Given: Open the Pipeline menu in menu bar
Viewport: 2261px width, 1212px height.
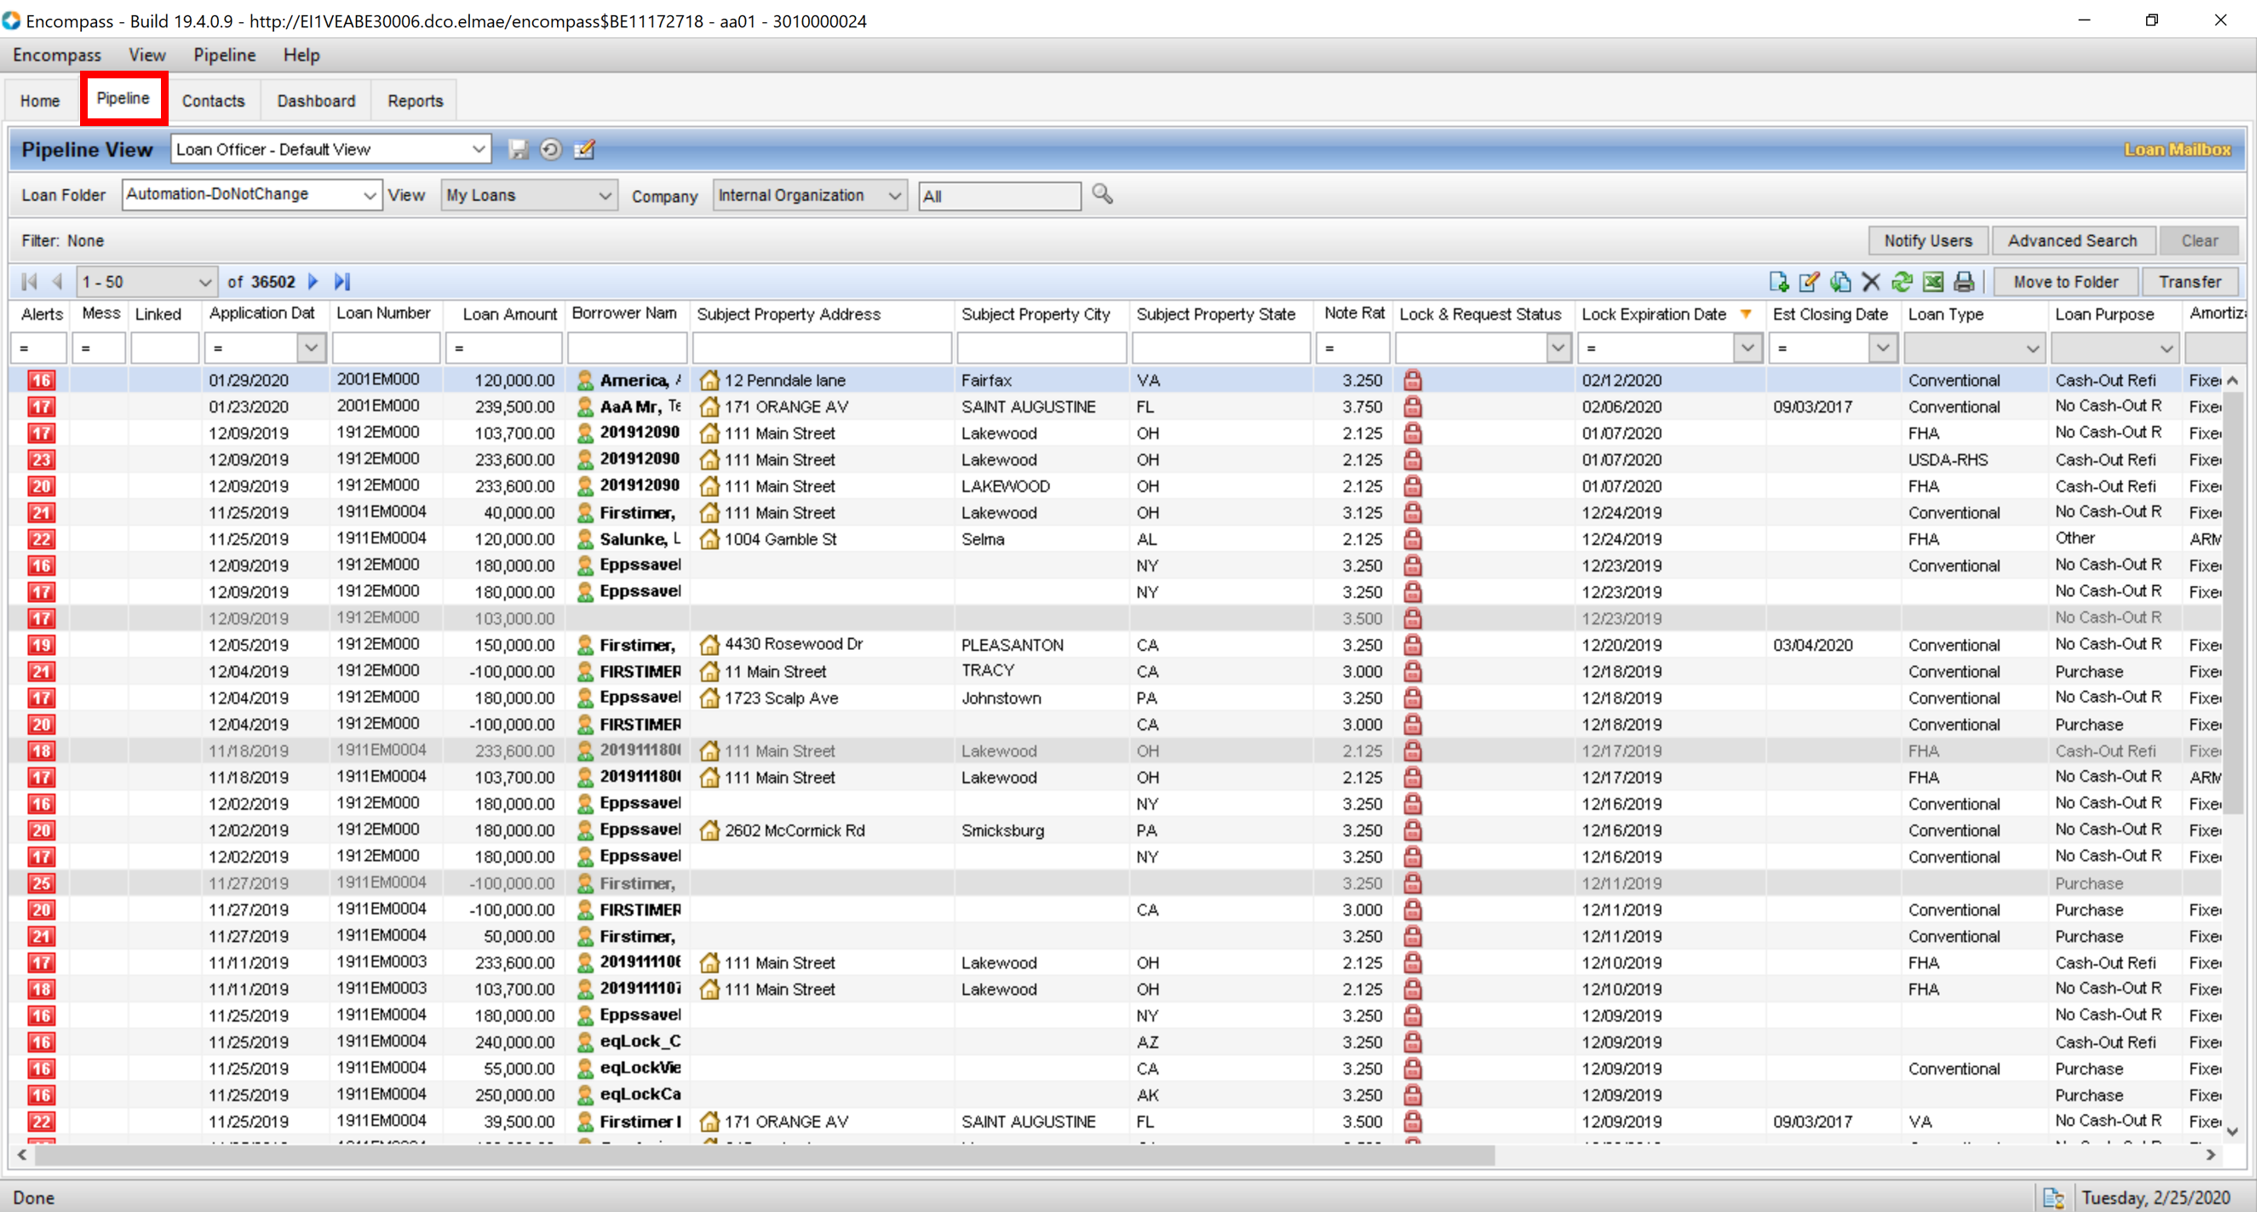Looking at the screenshot, I should pos(224,55).
